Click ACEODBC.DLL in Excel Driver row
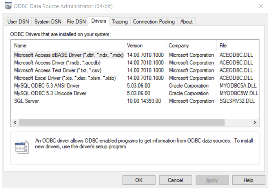268x189 pixels. tap(236, 78)
